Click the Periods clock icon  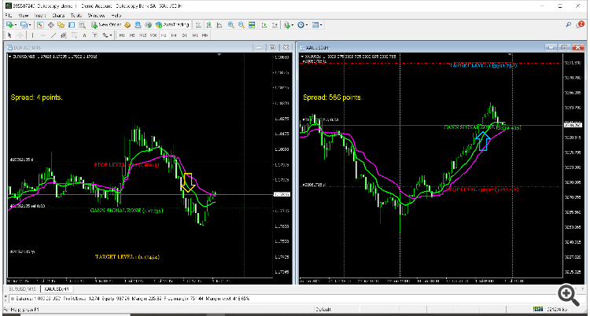pos(301,25)
